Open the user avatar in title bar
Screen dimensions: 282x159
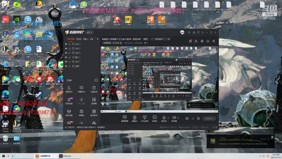[182, 33]
